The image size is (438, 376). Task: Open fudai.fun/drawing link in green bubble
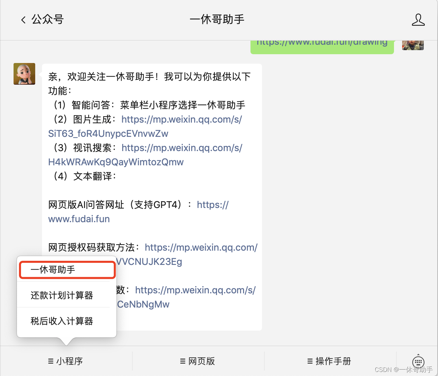click(322, 43)
